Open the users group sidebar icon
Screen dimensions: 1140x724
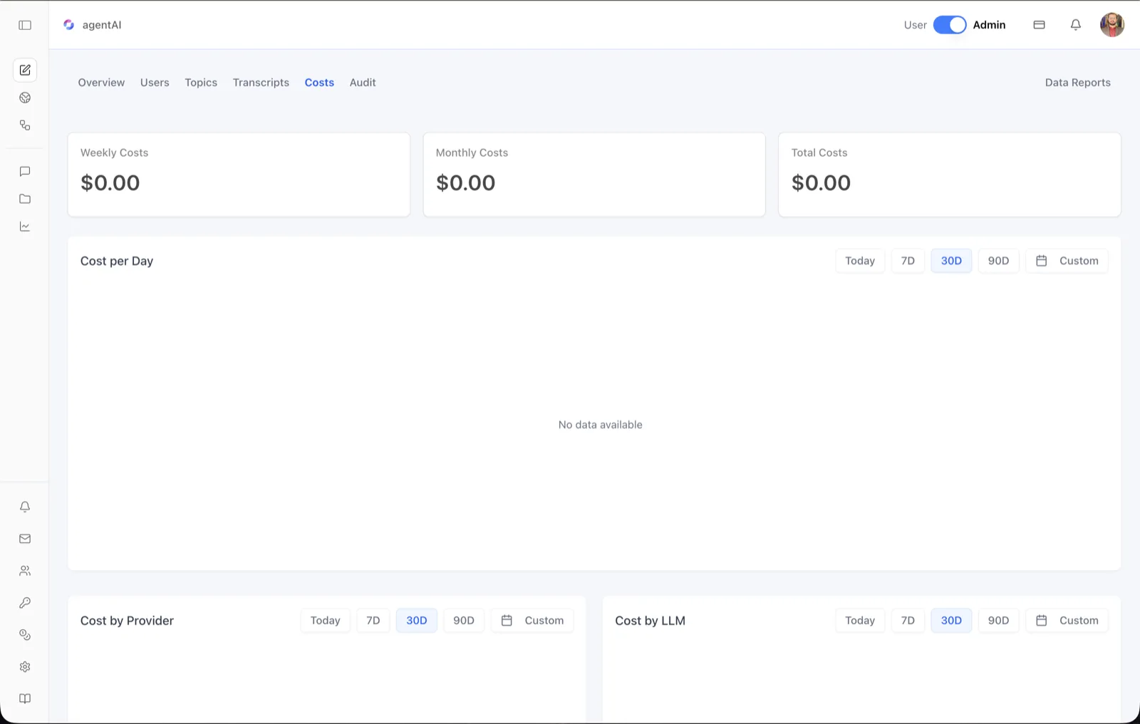pyautogui.click(x=25, y=571)
